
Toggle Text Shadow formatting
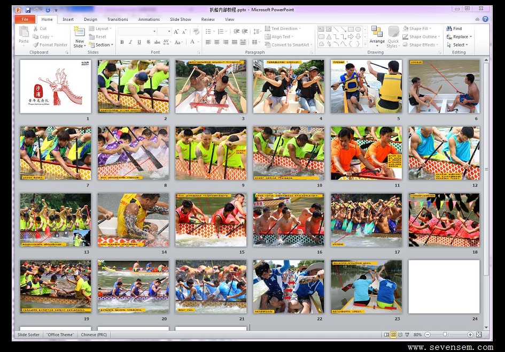(x=148, y=42)
